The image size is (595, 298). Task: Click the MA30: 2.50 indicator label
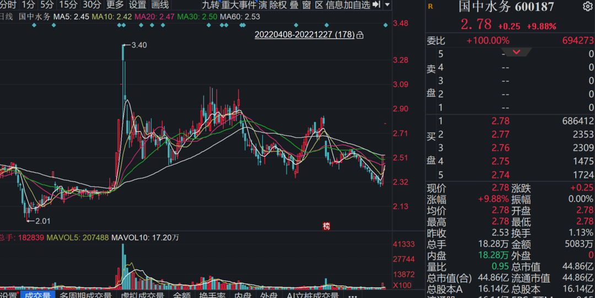pyautogui.click(x=197, y=17)
